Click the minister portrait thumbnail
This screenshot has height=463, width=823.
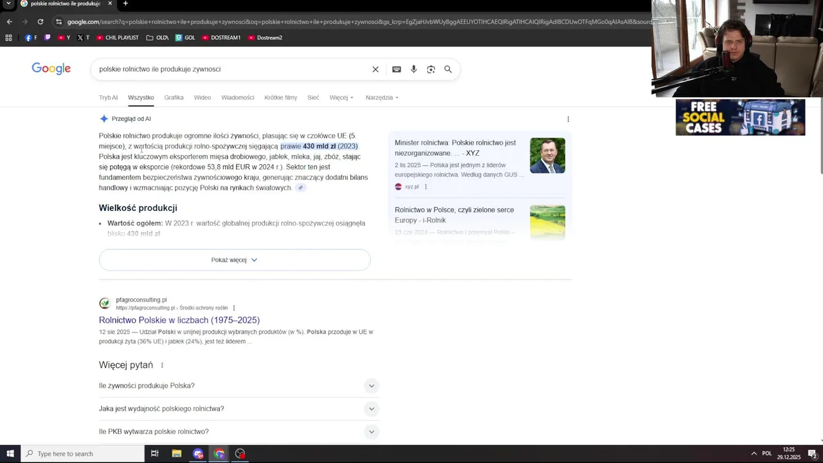pos(547,156)
